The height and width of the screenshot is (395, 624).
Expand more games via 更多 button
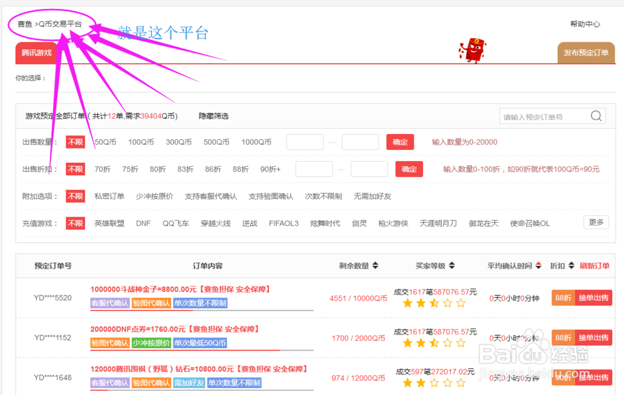(595, 222)
